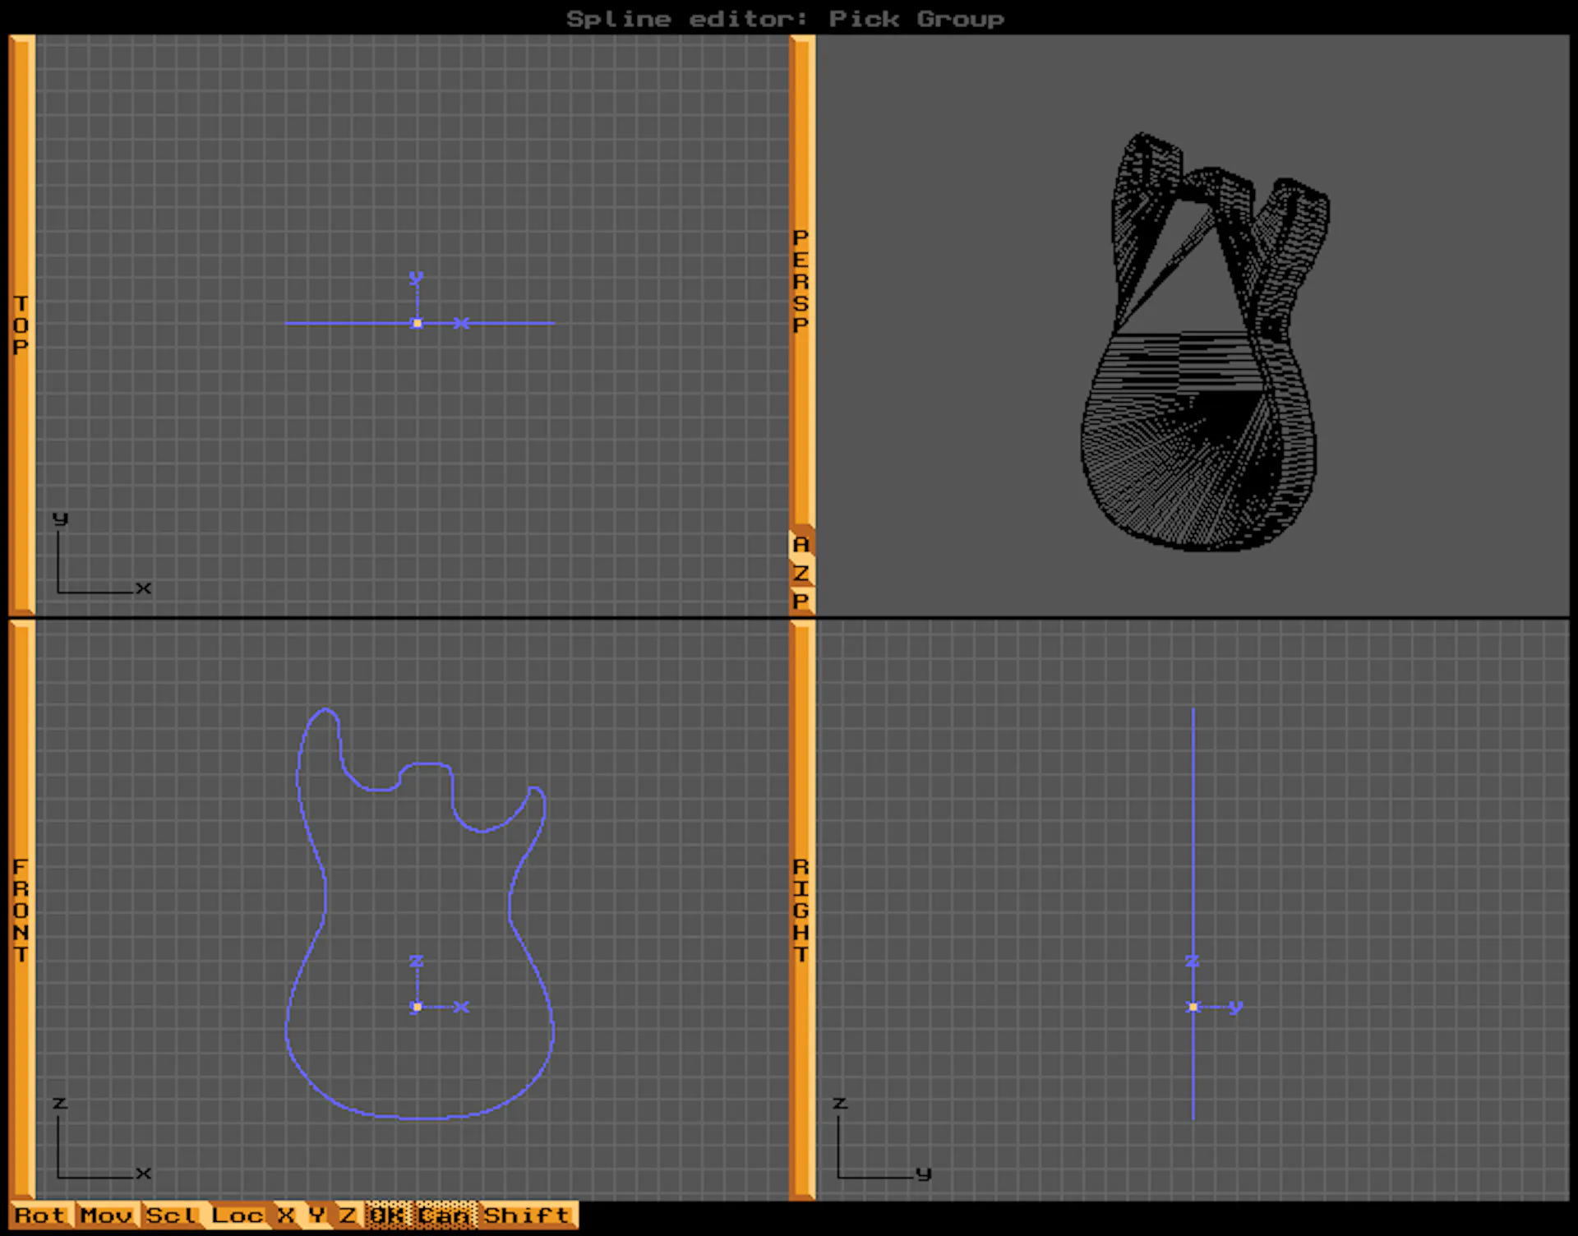Cancel using the Can button

(445, 1215)
